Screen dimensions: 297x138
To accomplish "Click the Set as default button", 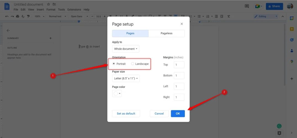I will (x=126, y=113).
